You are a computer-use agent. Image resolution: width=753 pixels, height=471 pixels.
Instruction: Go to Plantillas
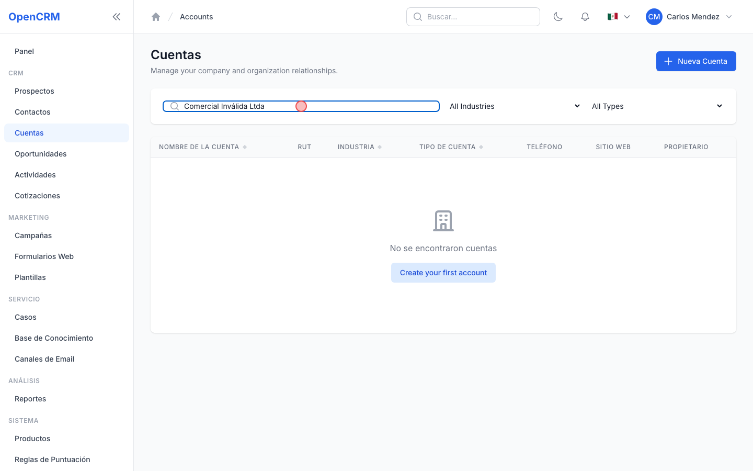[66, 277]
